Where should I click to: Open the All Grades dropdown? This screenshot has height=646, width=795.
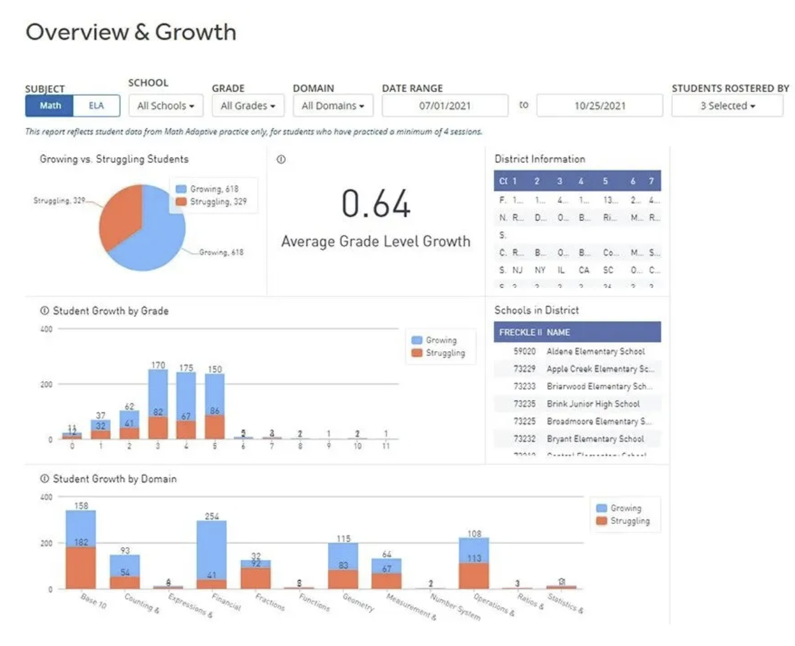pos(248,106)
